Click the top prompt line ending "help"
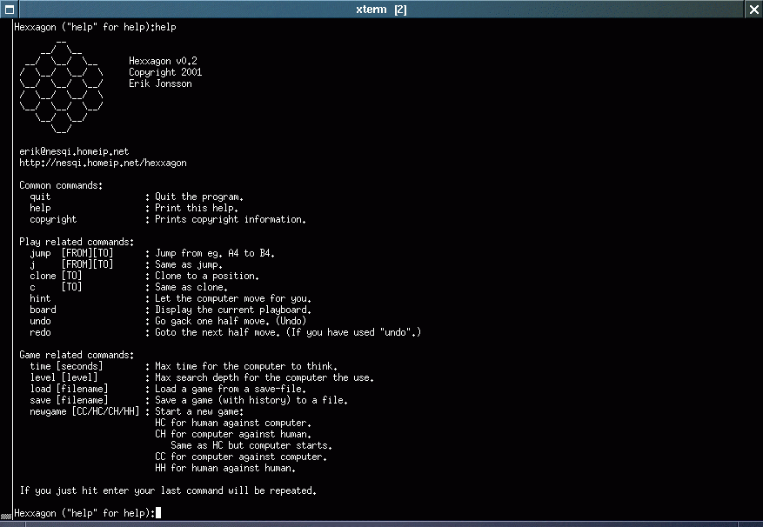Image resolution: width=763 pixels, height=527 pixels. (x=95, y=27)
